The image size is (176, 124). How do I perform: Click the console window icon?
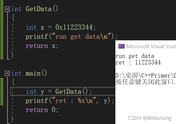(x=122, y=46)
